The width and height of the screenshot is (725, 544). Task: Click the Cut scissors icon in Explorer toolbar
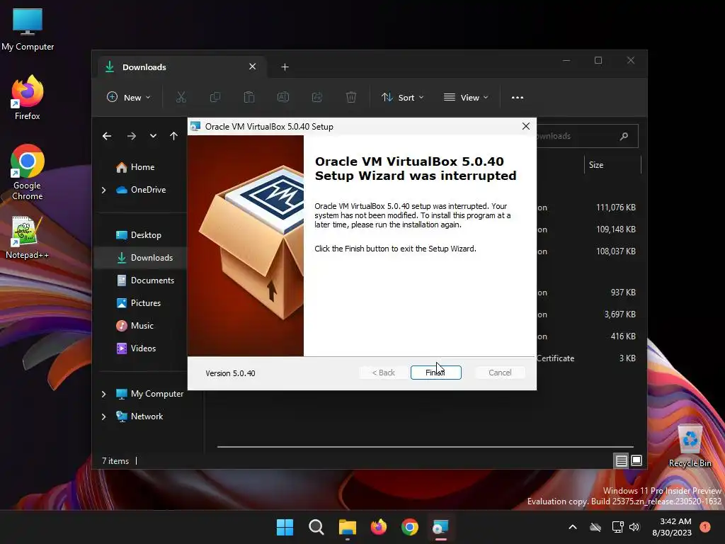pyautogui.click(x=181, y=98)
